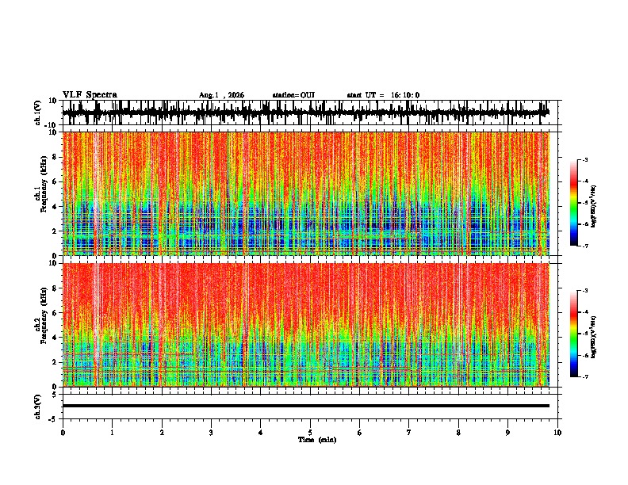Screen dimensions: 628x485
Task: Click the "-3" label on ch.2 colorbar
Action: coord(584,291)
